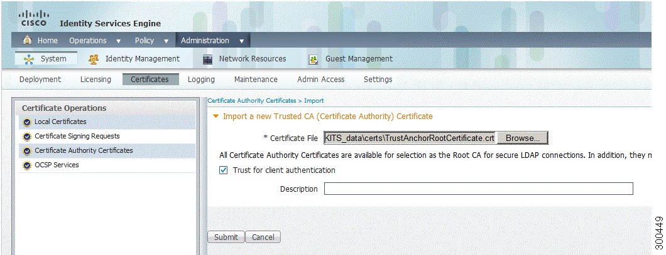The image size is (666, 255).
Task: Go to the Licensing tab
Action: click(x=96, y=79)
